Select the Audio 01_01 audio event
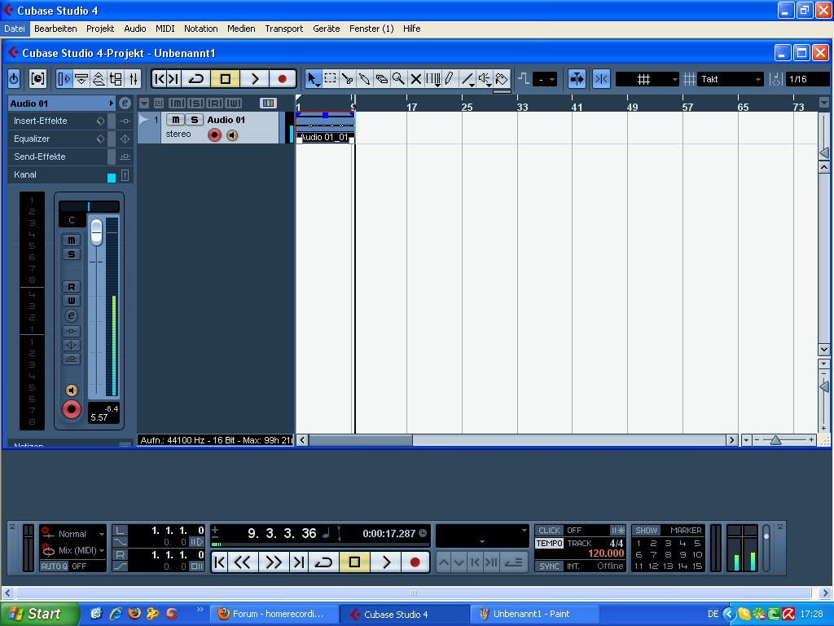 tap(325, 128)
